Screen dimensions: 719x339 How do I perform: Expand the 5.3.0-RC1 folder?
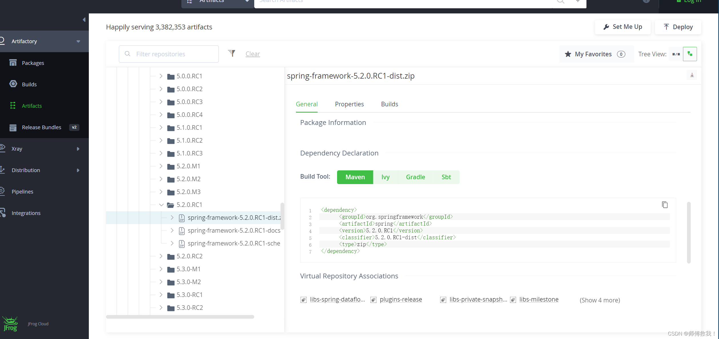coord(161,295)
